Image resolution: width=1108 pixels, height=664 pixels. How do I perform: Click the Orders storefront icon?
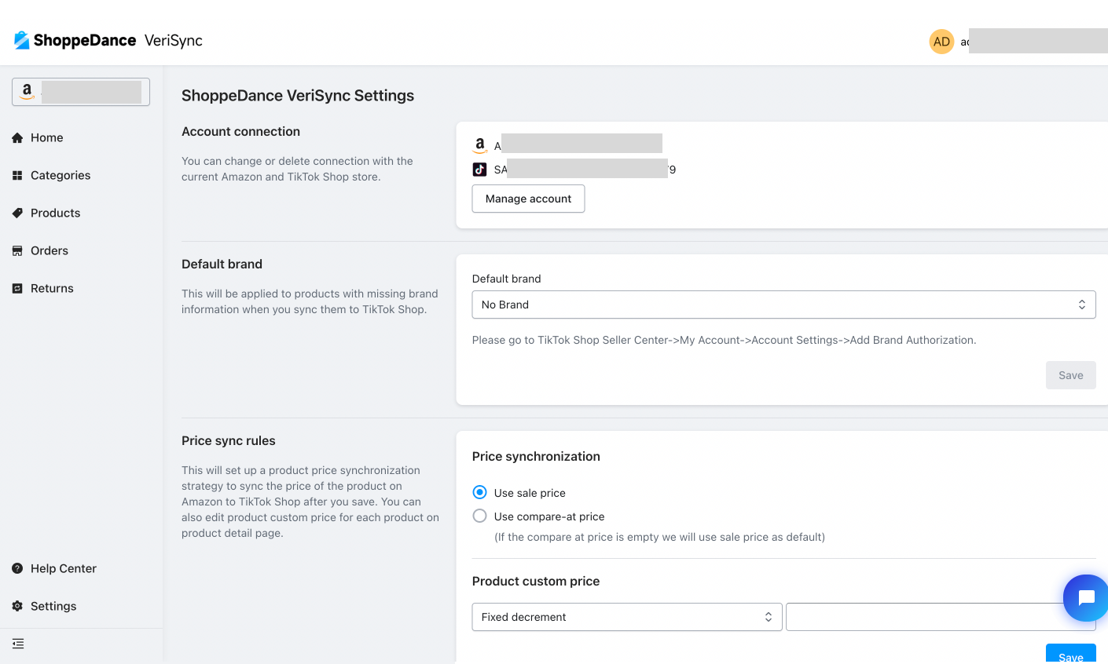pyautogui.click(x=17, y=250)
